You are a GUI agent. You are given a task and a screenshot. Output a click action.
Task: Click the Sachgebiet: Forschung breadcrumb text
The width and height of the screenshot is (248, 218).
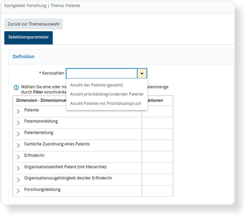[x=25, y=6]
